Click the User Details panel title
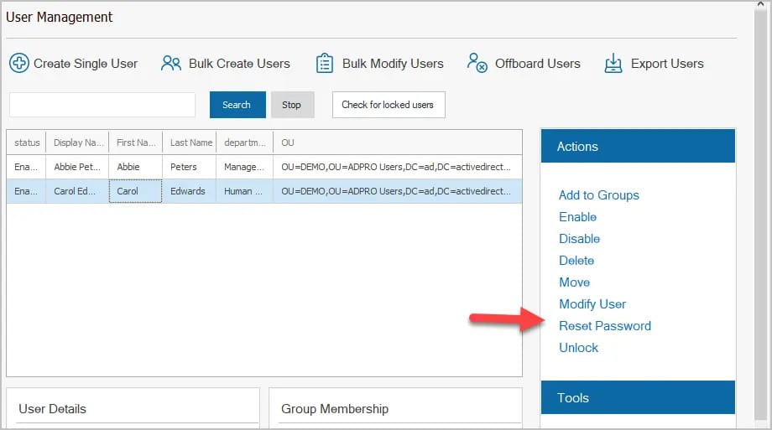This screenshot has width=772, height=430. (x=52, y=409)
